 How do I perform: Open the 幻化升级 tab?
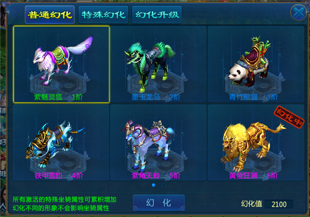(x=157, y=15)
